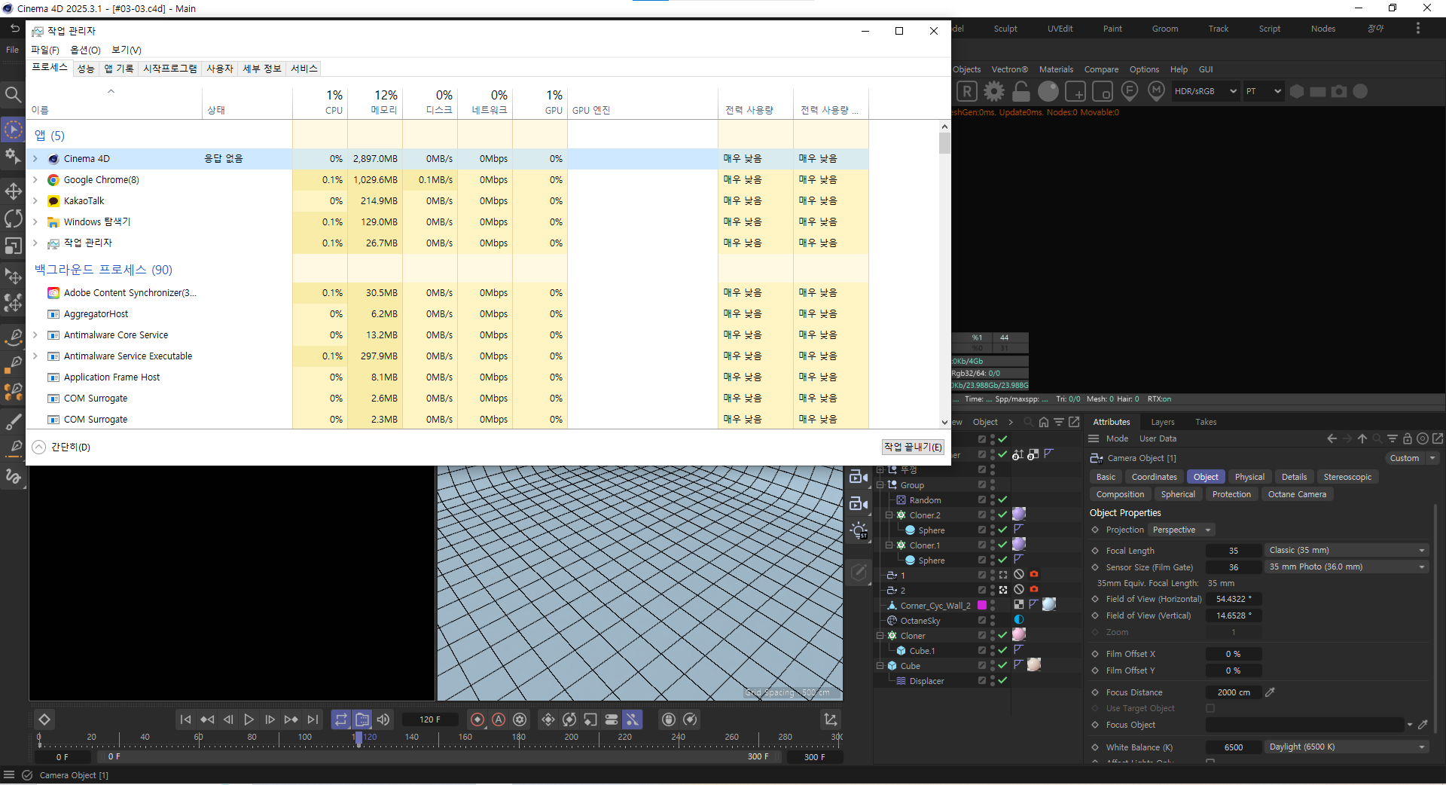The width and height of the screenshot is (1446, 785).
Task: Click the Focal Length value field
Action: click(x=1234, y=551)
